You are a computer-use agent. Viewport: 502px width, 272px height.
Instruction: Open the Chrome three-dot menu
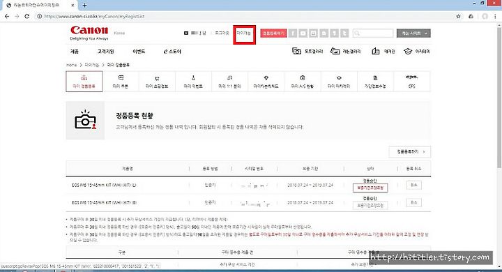[496, 16]
